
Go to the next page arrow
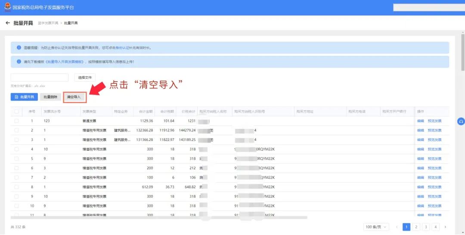445,227
